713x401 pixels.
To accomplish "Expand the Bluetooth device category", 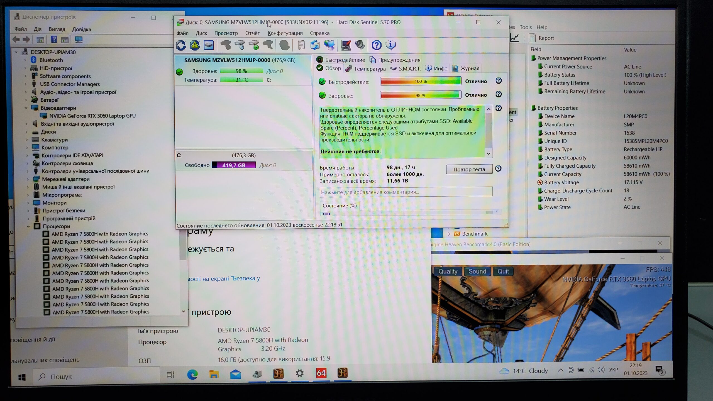I will pyautogui.click(x=25, y=60).
